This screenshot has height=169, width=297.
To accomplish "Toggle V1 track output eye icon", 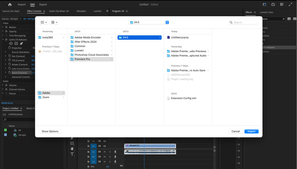I will 105,146.
